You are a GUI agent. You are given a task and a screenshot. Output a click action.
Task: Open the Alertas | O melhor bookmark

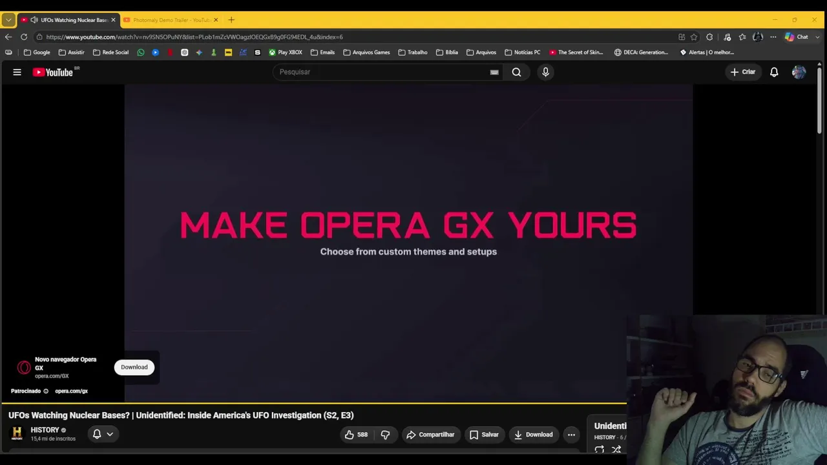pyautogui.click(x=707, y=52)
